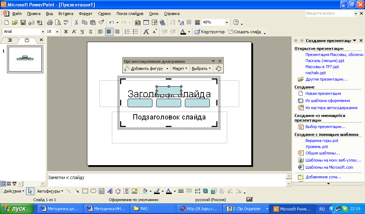Open Выбрать dropdown in diagram toolbar

pos(201,68)
